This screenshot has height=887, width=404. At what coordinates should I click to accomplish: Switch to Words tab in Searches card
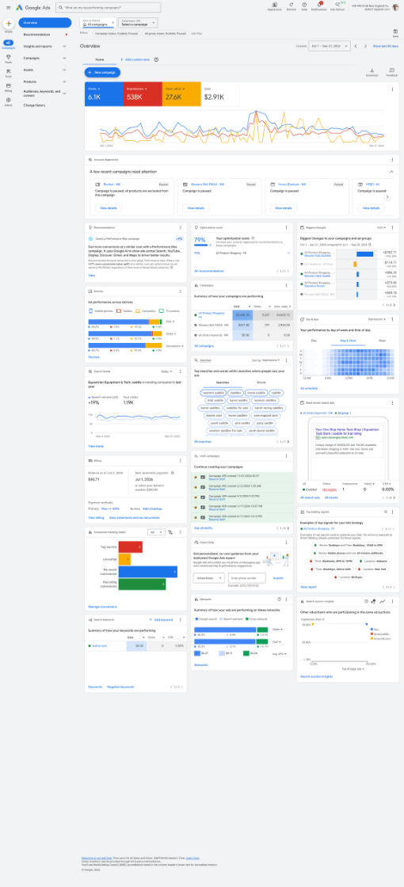pos(261,383)
